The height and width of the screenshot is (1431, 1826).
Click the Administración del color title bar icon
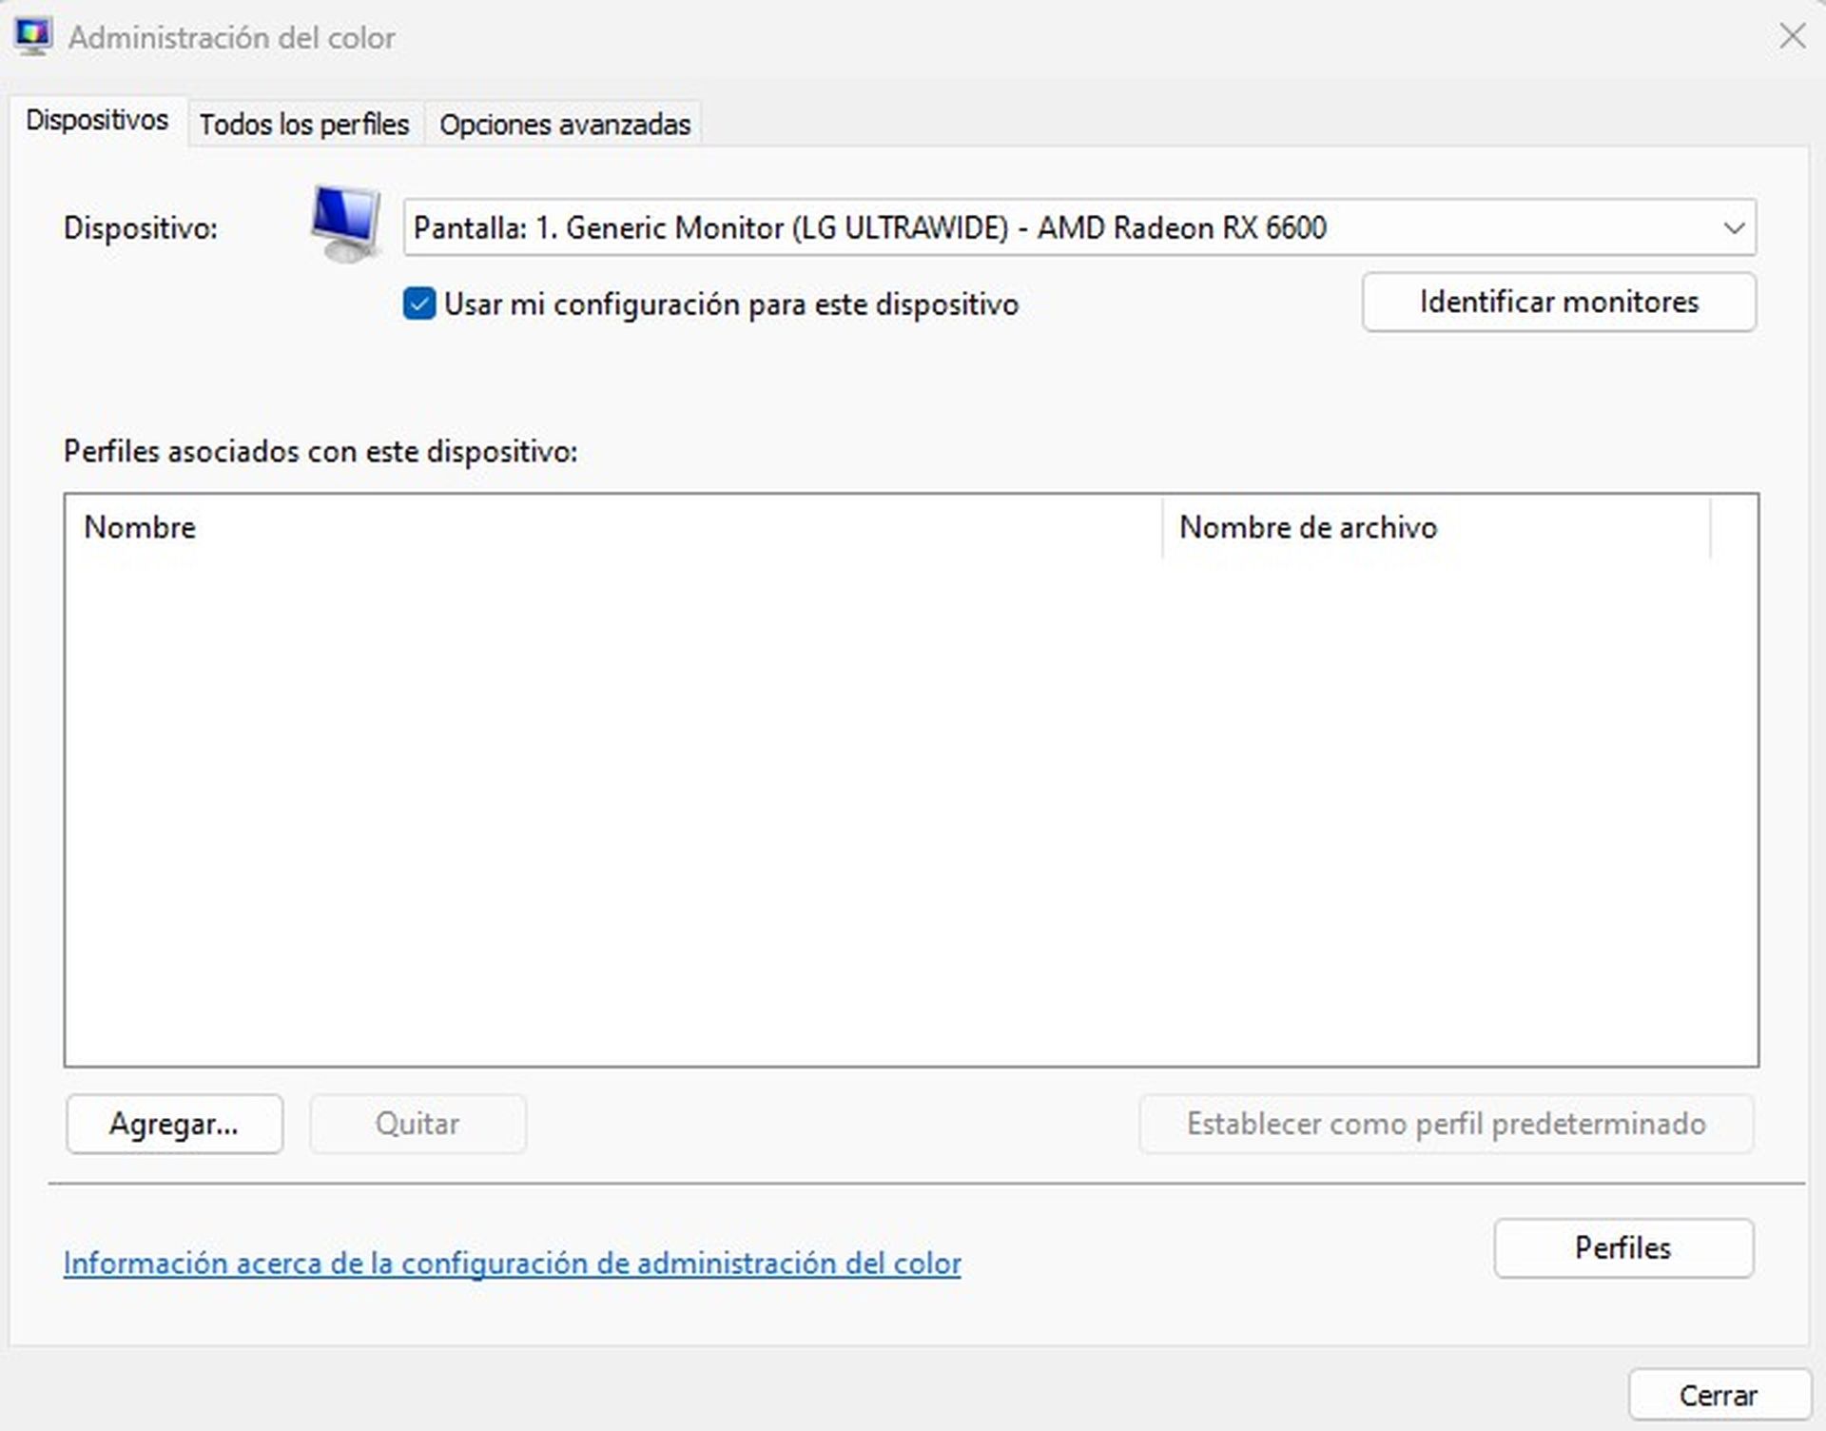tap(34, 36)
